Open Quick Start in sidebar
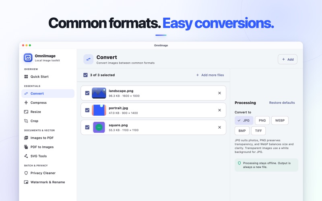This screenshot has height=201, width=322. point(48,77)
